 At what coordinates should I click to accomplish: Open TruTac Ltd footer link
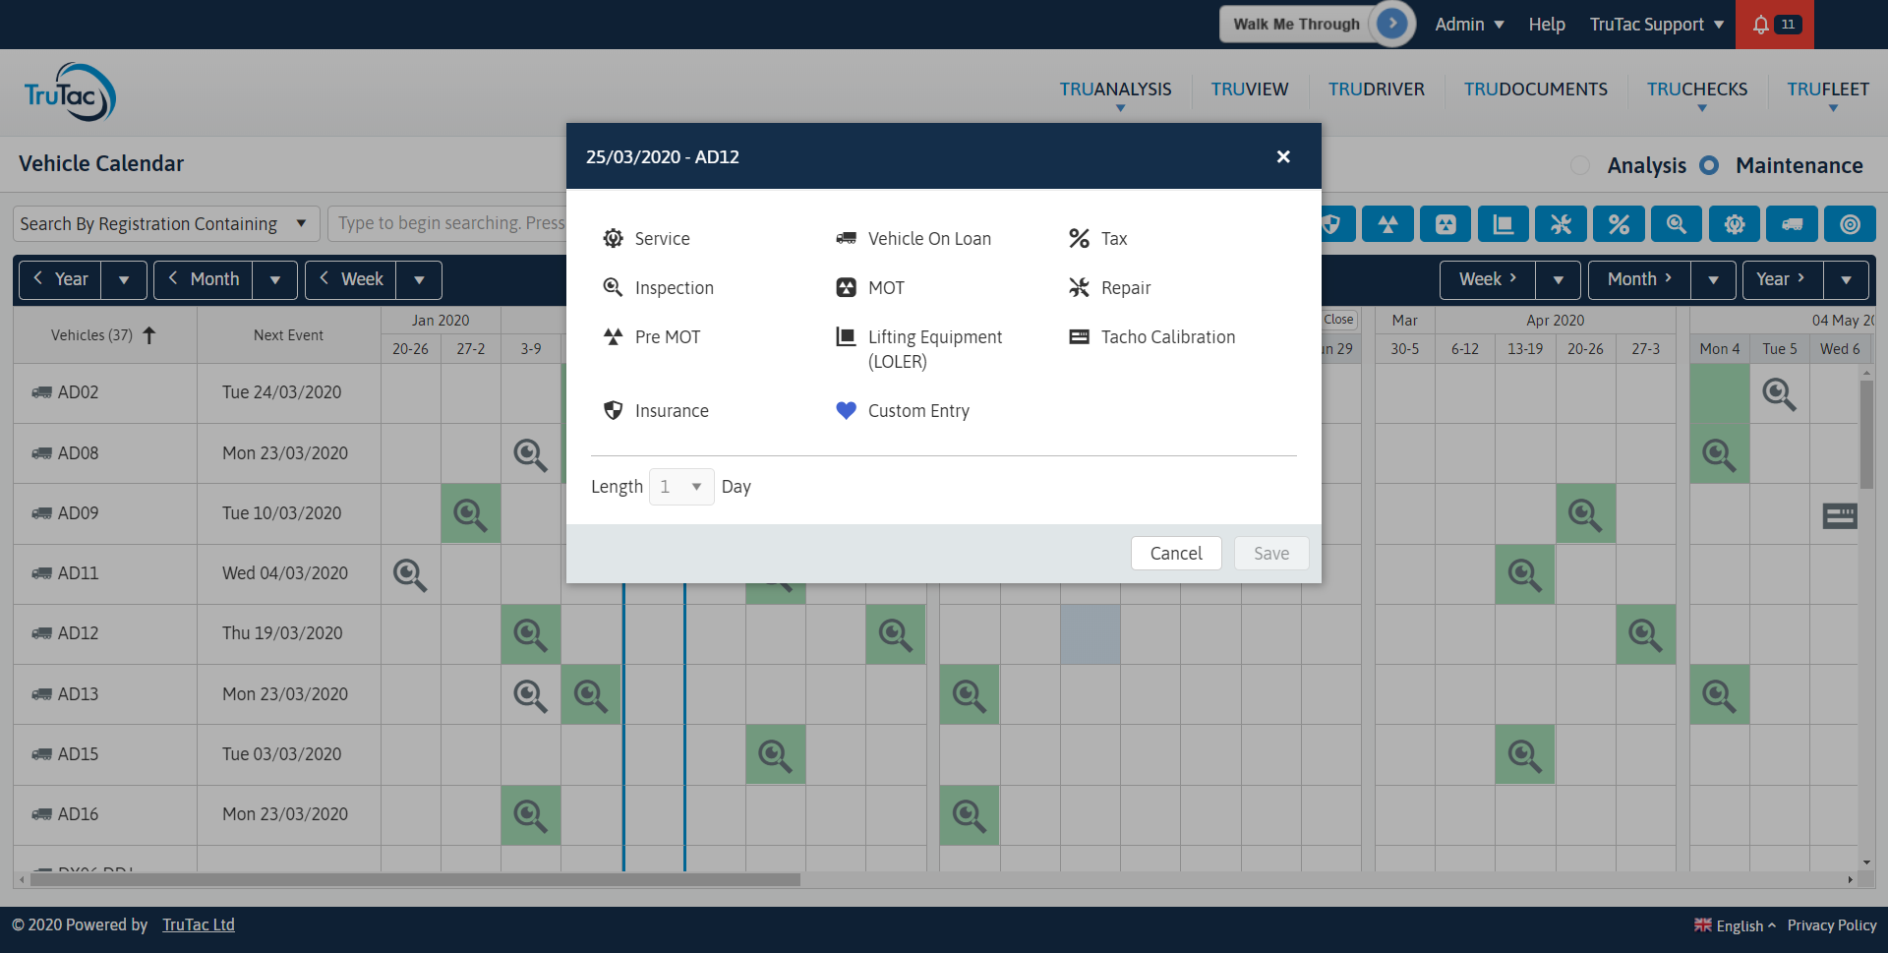tap(199, 924)
